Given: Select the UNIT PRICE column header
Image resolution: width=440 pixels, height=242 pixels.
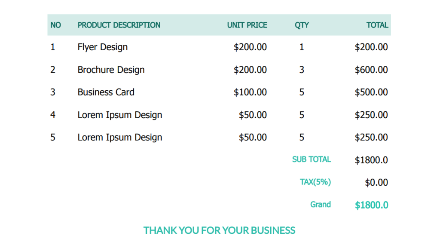Looking at the screenshot, I should coord(247,25).
